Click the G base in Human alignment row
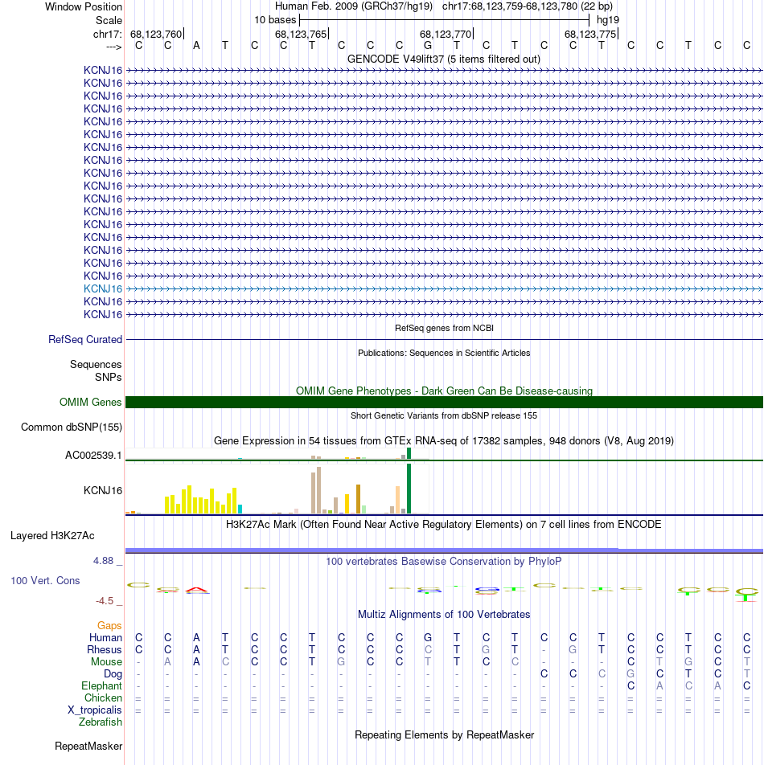 (x=428, y=638)
